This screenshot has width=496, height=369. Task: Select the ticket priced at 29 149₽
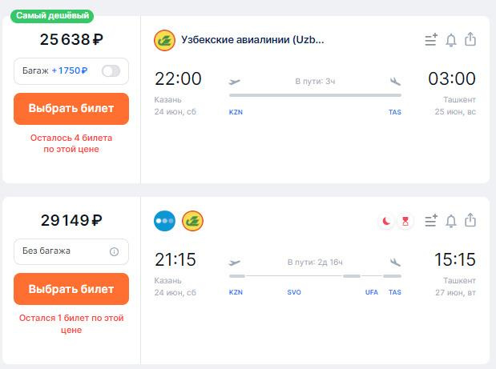(x=71, y=289)
